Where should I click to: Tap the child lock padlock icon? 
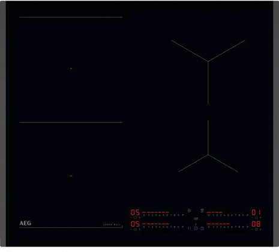[x=202, y=228]
